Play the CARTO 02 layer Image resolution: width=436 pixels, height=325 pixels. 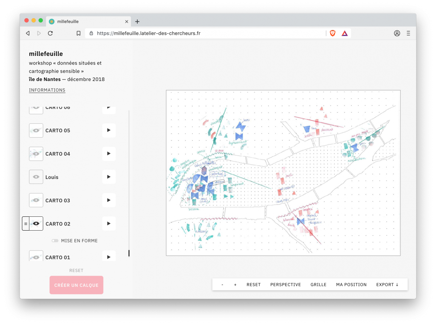(x=109, y=223)
